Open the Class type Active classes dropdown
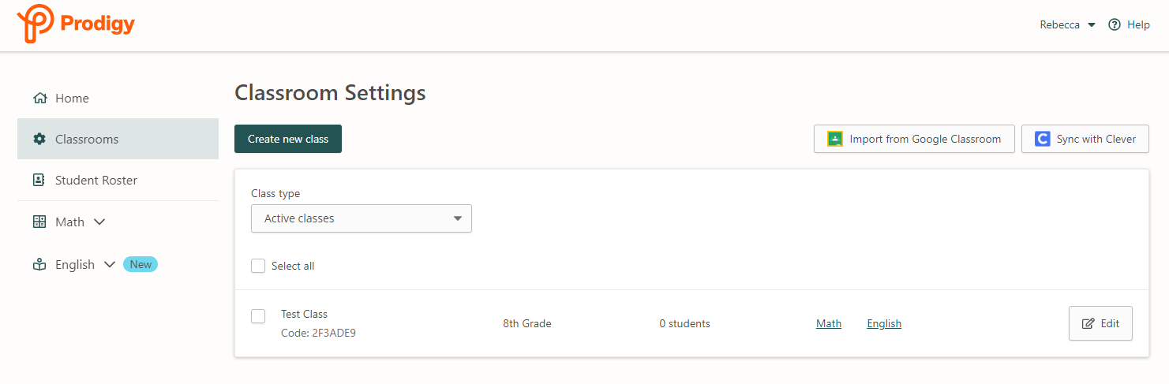Viewport: 1169px width, 384px height. click(x=361, y=218)
